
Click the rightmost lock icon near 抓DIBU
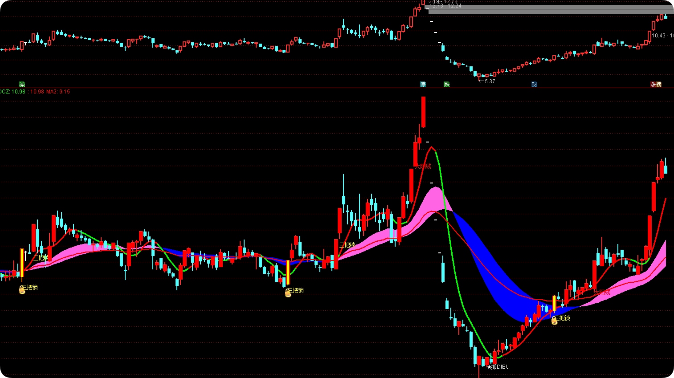click(554, 321)
